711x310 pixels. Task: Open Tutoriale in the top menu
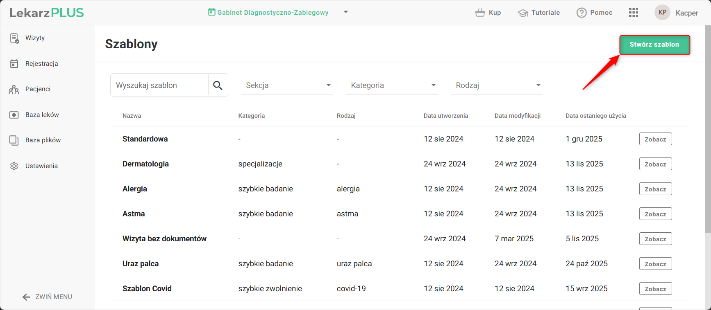pyautogui.click(x=539, y=13)
